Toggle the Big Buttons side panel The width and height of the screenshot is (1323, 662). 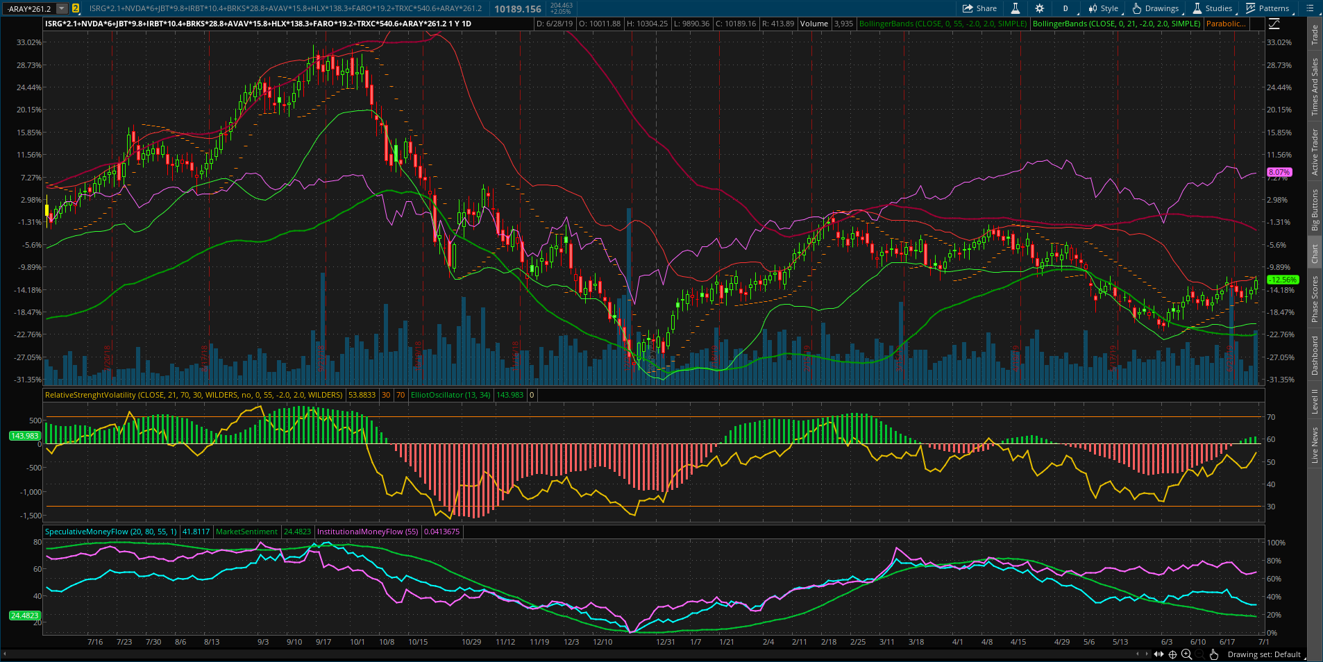pos(1315,210)
